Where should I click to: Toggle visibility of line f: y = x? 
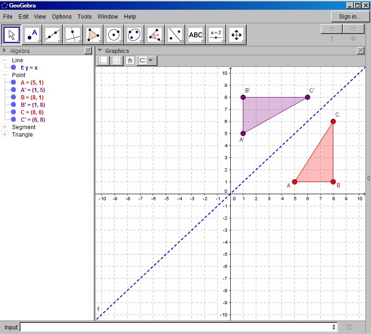point(13,68)
